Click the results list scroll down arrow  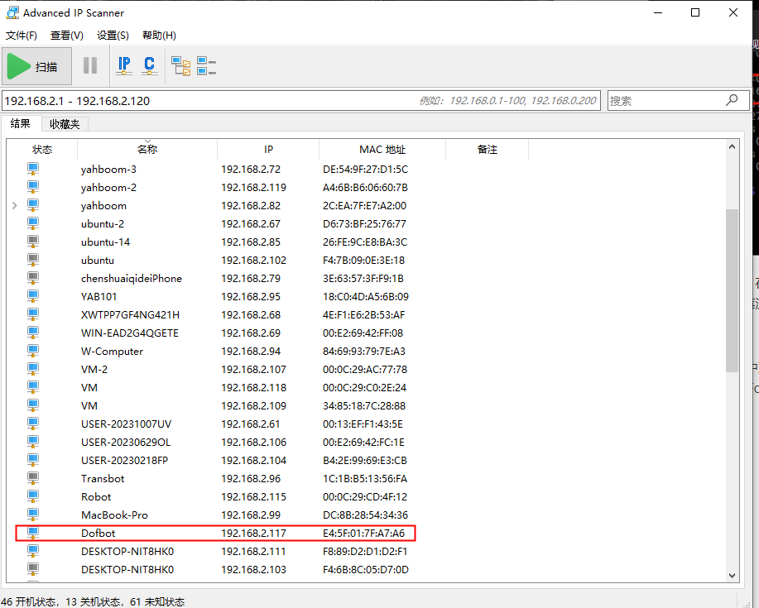click(732, 575)
